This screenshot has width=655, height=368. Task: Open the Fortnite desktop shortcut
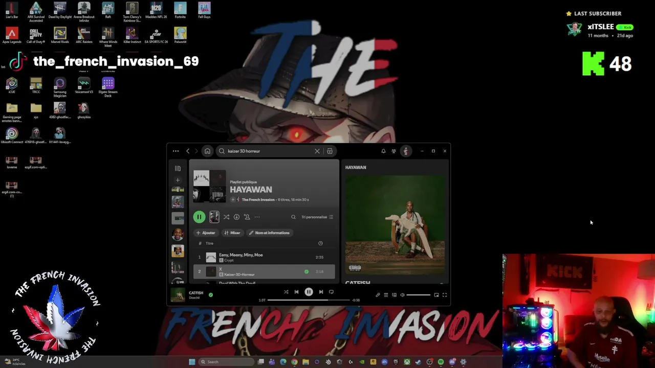[180, 10]
